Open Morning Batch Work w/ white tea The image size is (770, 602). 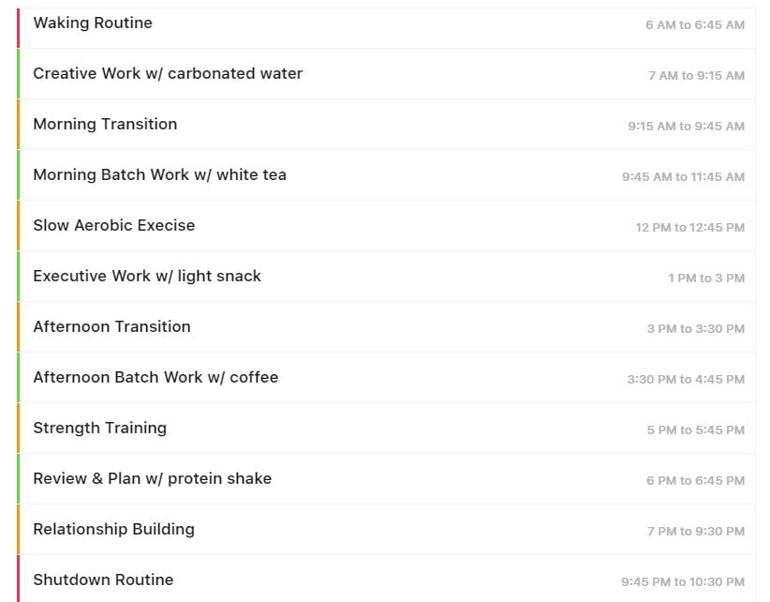click(387, 175)
